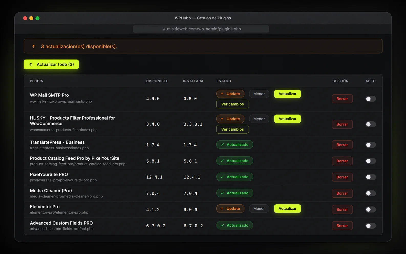The height and width of the screenshot is (254, 406).
Task: Click Actualizado status of TranslatePress - Business
Action: pyautogui.click(x=235, y=145)
